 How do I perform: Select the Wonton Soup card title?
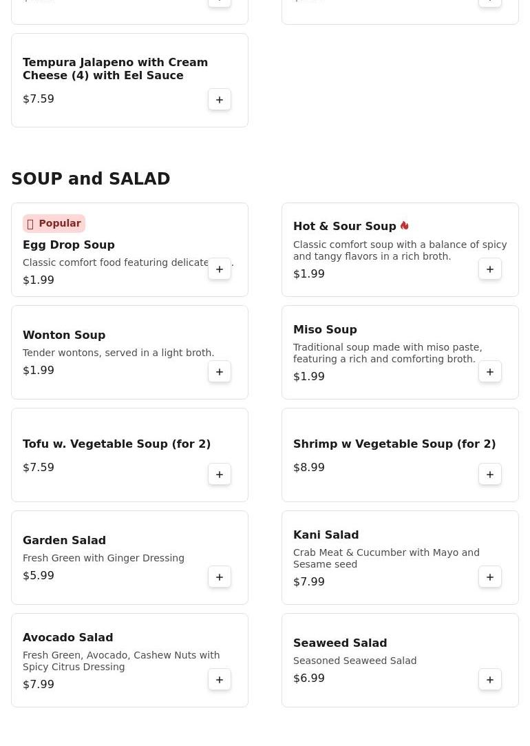[x=64, y=335]
